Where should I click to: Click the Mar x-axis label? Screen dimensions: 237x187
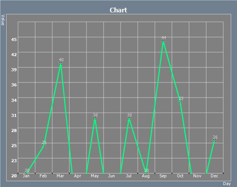point(60,176)
